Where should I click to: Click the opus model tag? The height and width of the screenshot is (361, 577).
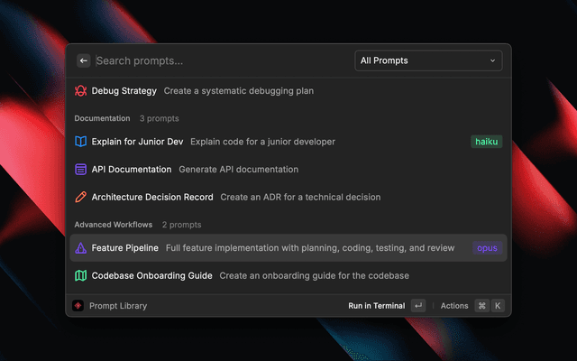coord(486,248)
